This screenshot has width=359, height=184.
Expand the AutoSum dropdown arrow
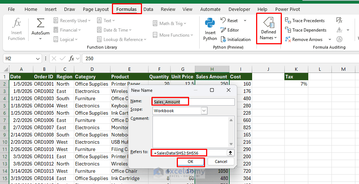41,38
